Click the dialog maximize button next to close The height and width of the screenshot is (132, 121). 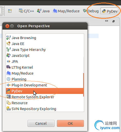(12, 26)
